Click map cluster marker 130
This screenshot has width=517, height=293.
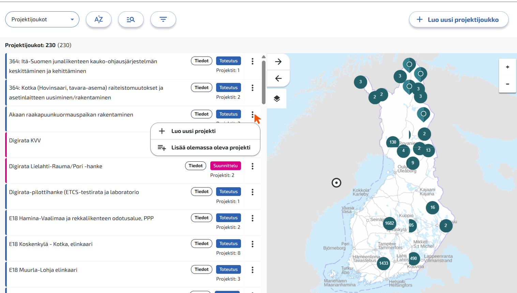click(393, 142)
